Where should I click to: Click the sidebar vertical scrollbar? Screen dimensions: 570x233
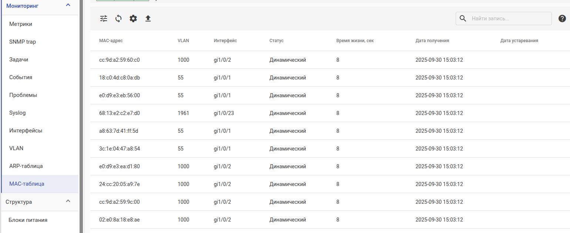pos(81,116)
